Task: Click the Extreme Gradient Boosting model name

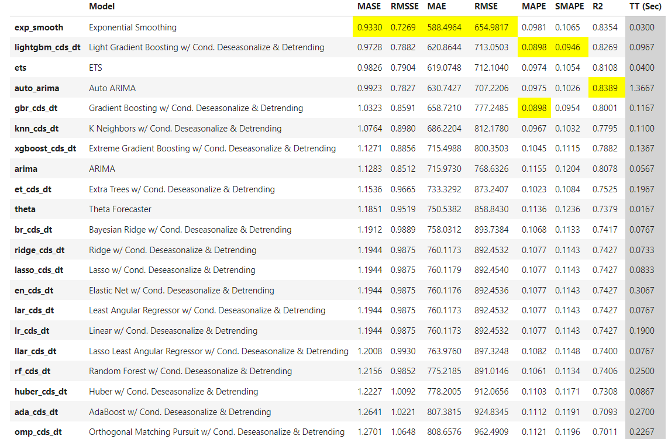Action: point(212,148)
